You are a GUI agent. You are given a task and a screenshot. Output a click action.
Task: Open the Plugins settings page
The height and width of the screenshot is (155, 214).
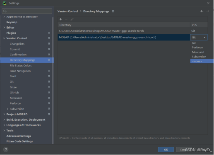coord(11,33)
